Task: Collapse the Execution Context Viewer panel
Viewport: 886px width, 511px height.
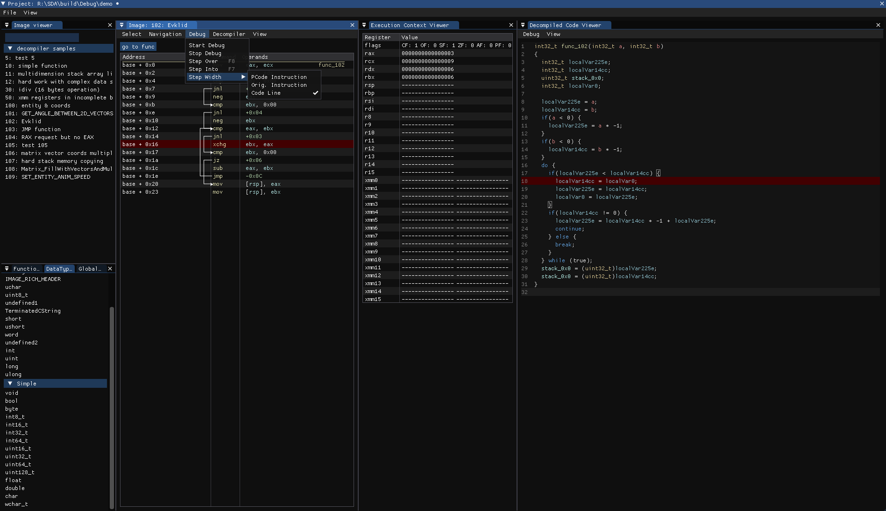Action: (364, 25)
